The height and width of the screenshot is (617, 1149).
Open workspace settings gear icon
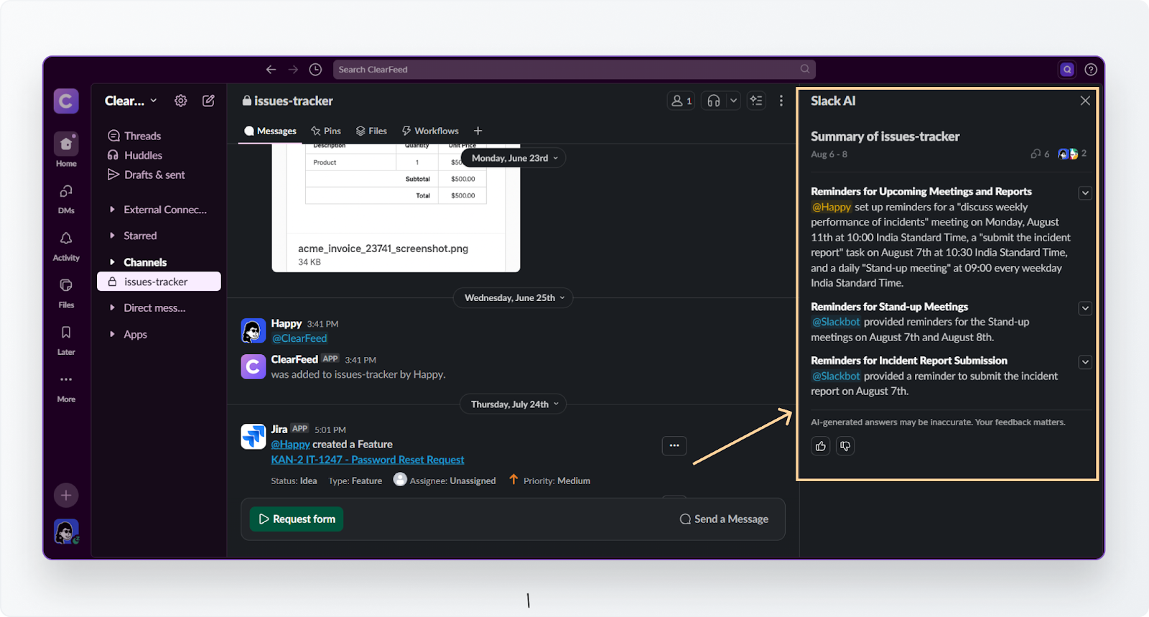181,101
